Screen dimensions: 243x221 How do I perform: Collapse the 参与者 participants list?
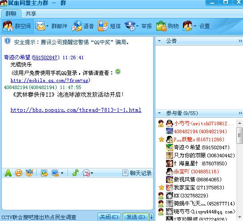pyautogui.click(x=159, y=113)
